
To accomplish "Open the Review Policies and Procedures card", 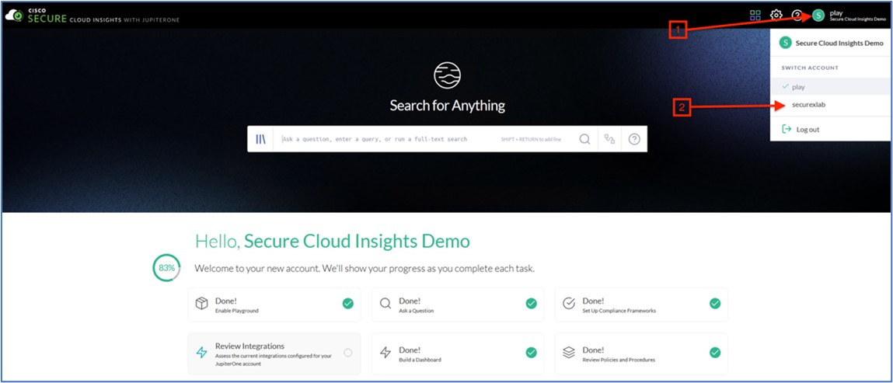I will (x=641, y=353).
